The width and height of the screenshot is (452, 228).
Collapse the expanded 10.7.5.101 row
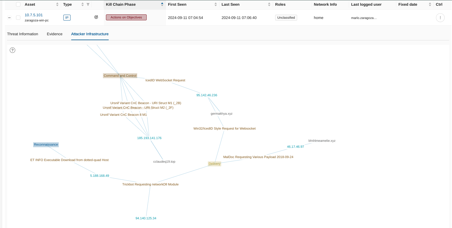point(10,18)
